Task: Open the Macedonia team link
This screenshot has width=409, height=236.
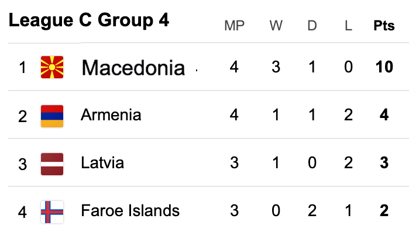Action: 133,68
